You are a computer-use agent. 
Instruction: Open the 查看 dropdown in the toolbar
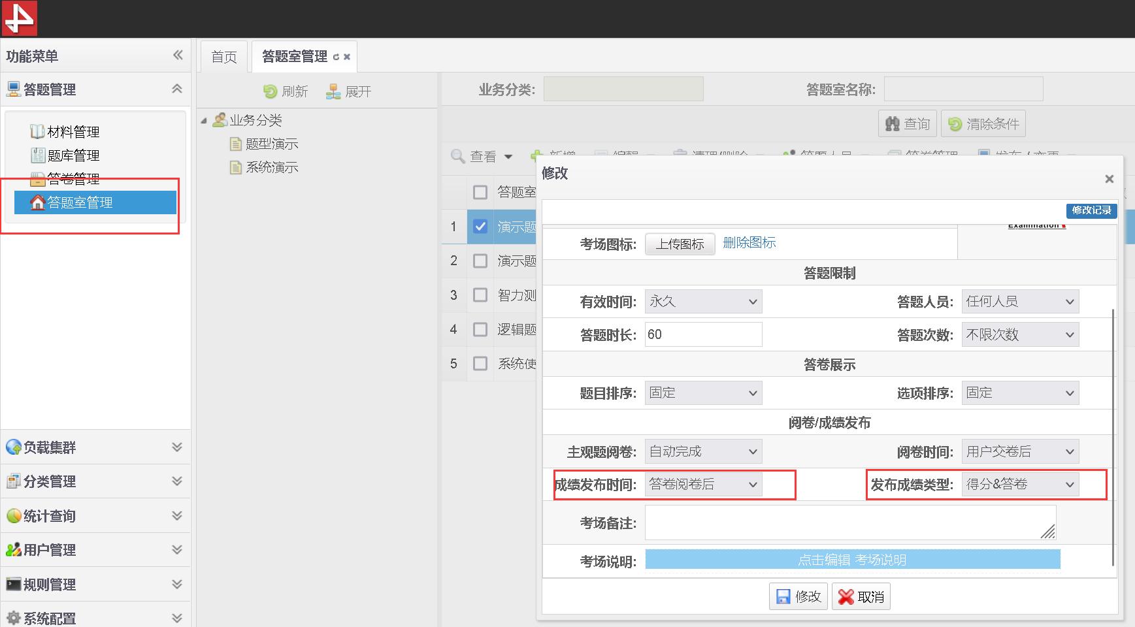(x=482, y=157)
